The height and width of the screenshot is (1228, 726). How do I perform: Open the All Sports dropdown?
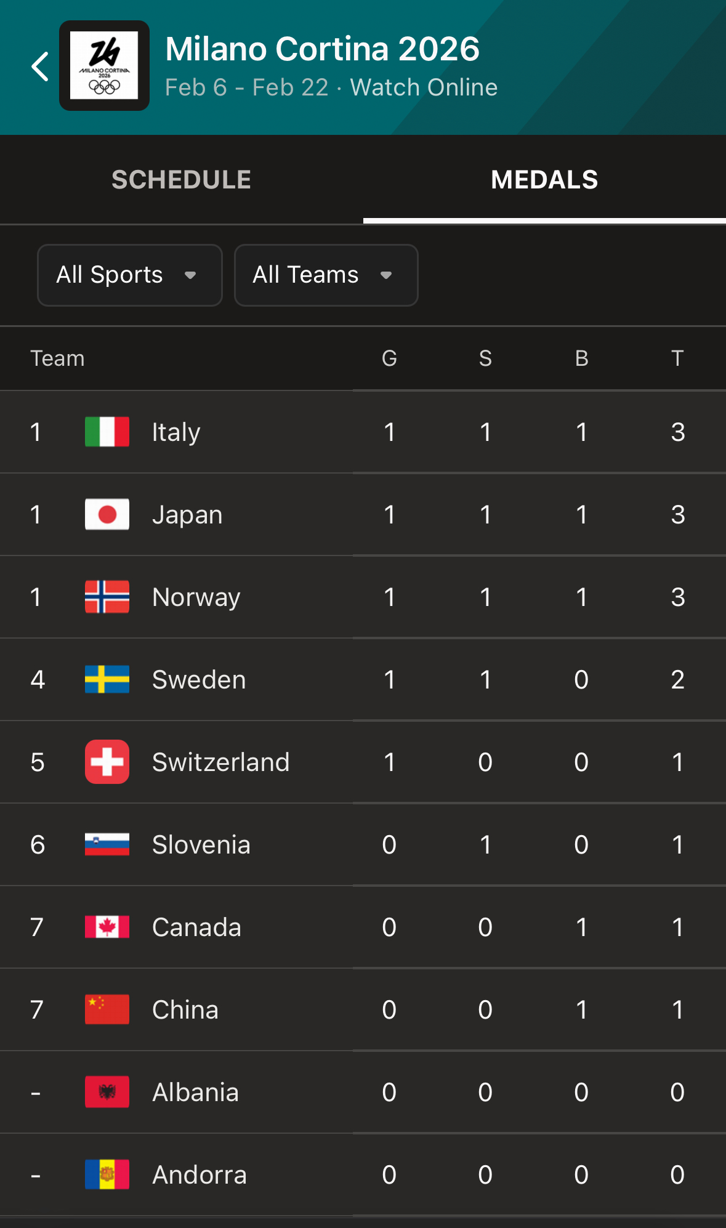click(x=129, y=275)
